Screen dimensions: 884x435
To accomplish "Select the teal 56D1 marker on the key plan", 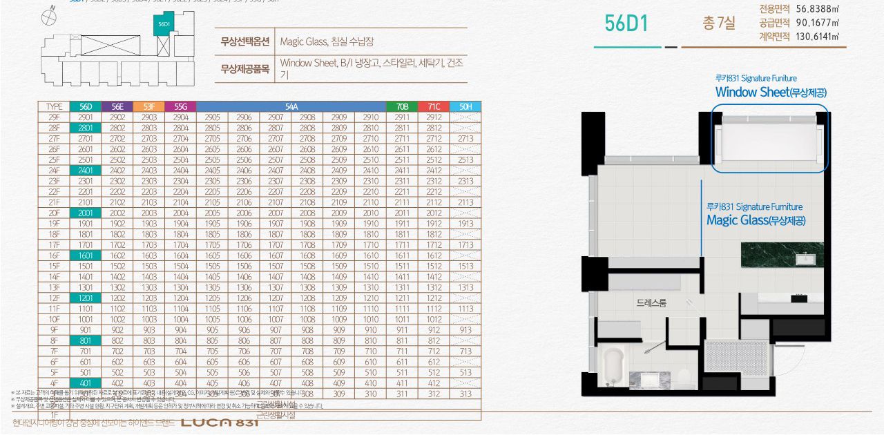I will pyautogui.click(x=164, y=24).
